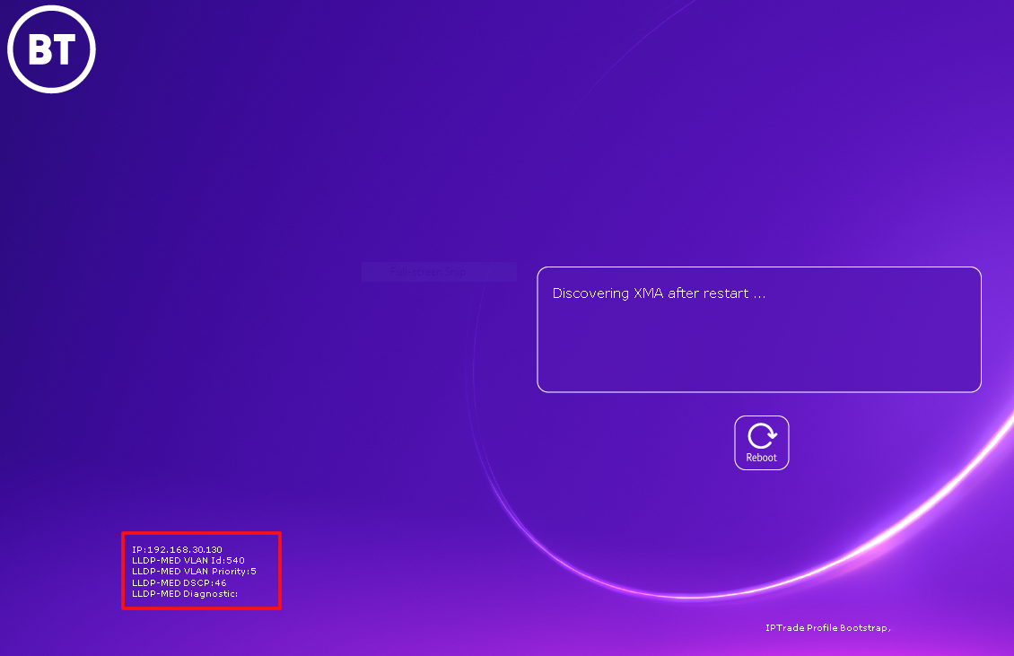Click the 'LLDP-MED VLAN Priority:5' text
This screenshot has height=656, width=1014.
[x=194, y=572]
